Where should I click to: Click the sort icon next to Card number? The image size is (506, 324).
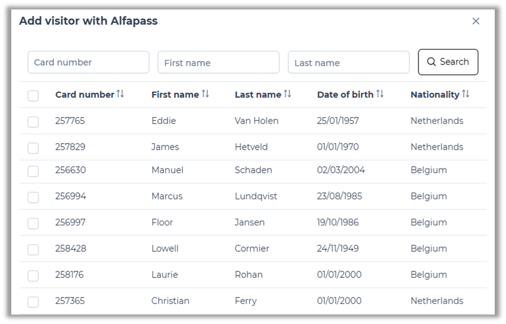coord(120,94)
